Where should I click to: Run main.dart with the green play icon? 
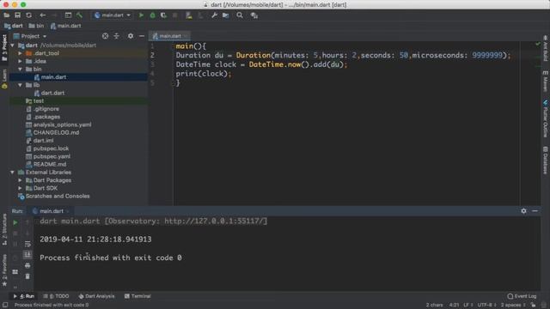pyautogui.click(x=141, y=15)
